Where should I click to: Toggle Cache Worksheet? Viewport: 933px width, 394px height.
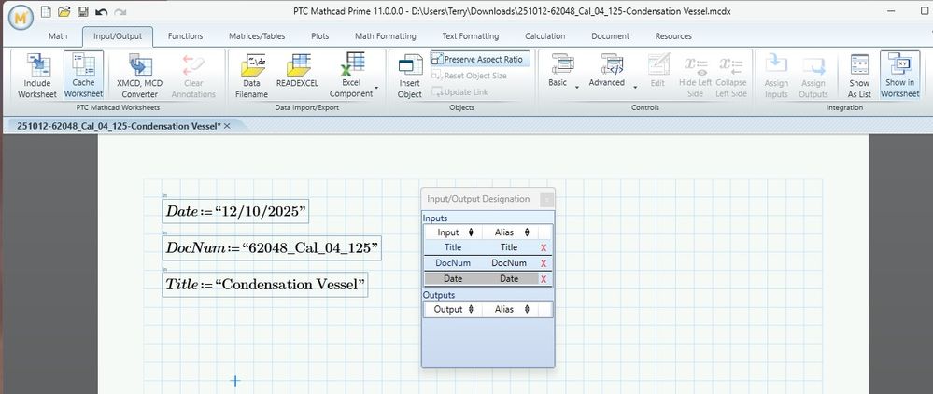pos(83,76)
